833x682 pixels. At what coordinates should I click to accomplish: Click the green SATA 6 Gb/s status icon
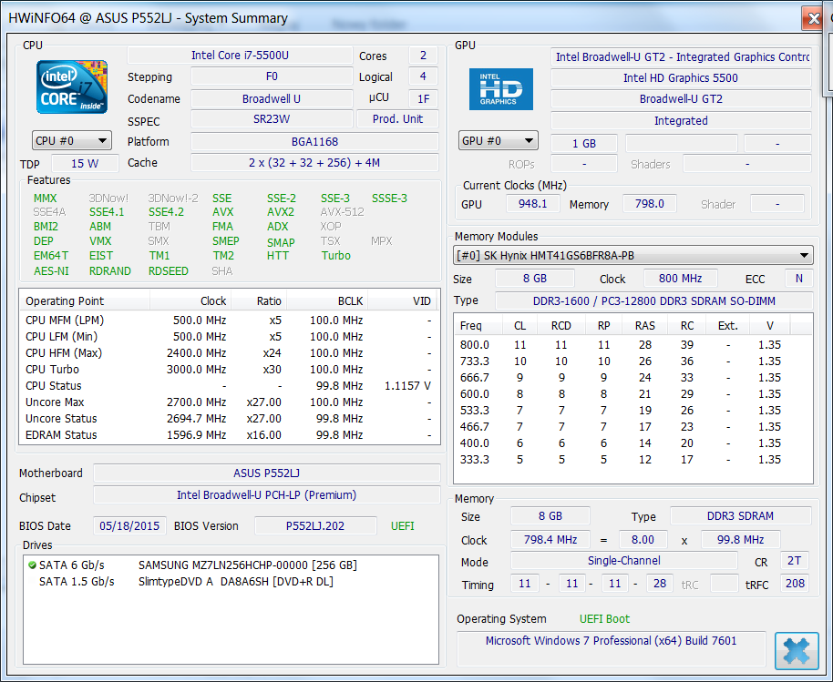coord(32,565)
